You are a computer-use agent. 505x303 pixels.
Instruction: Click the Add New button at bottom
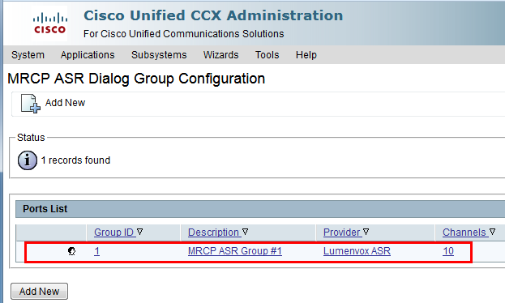point(39,291)
